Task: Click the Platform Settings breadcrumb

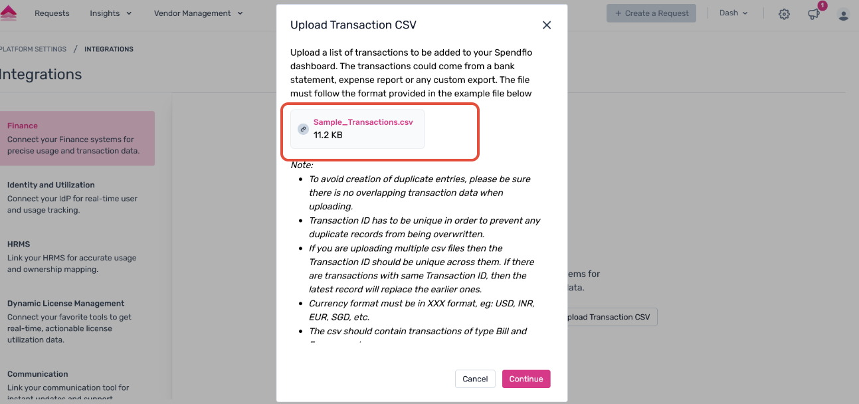Action: (x=33, y=49)
